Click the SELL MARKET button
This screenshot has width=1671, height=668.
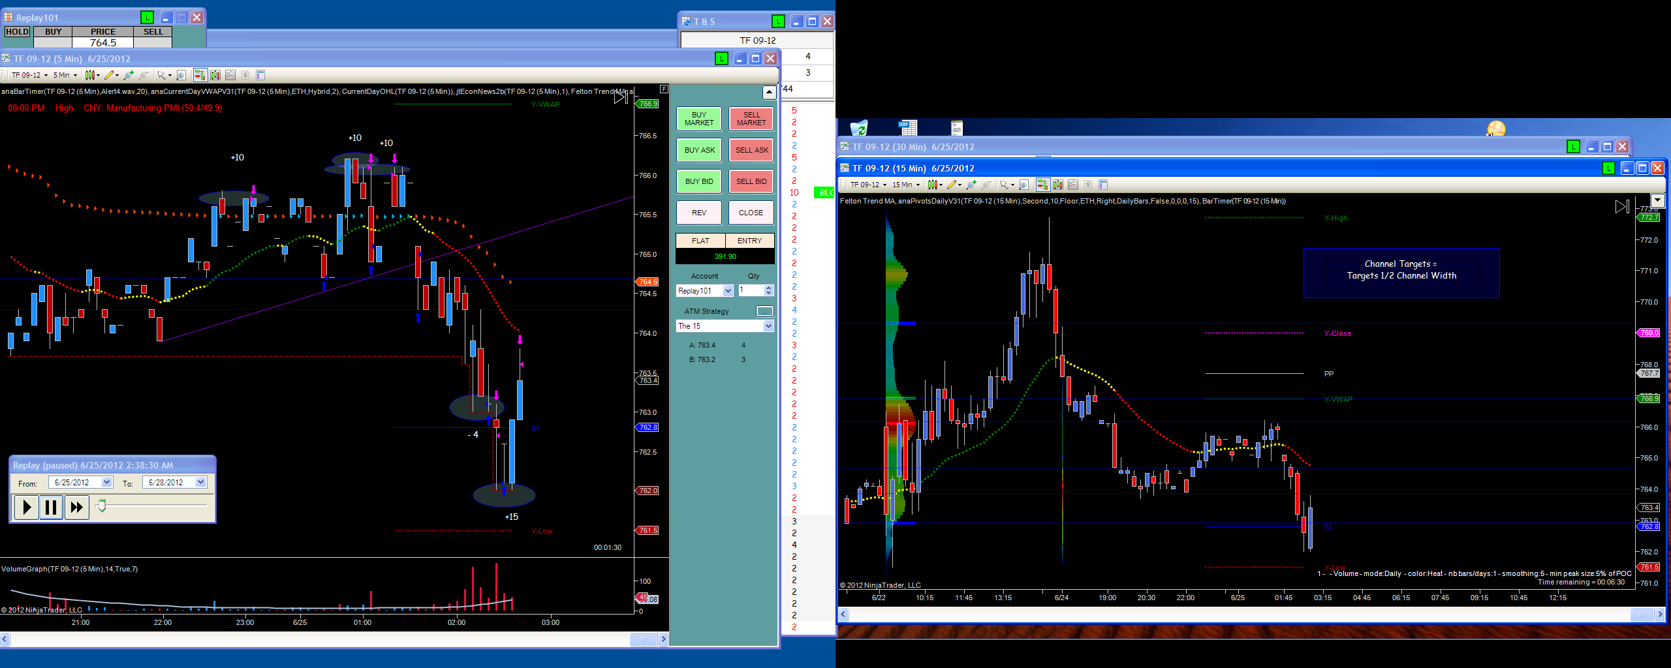pos(751,119)
